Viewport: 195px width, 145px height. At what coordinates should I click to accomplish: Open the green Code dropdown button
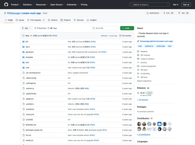(127, 28)
